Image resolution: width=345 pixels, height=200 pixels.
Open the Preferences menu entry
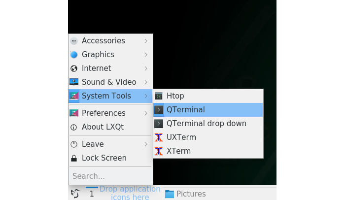click(110, 113)
